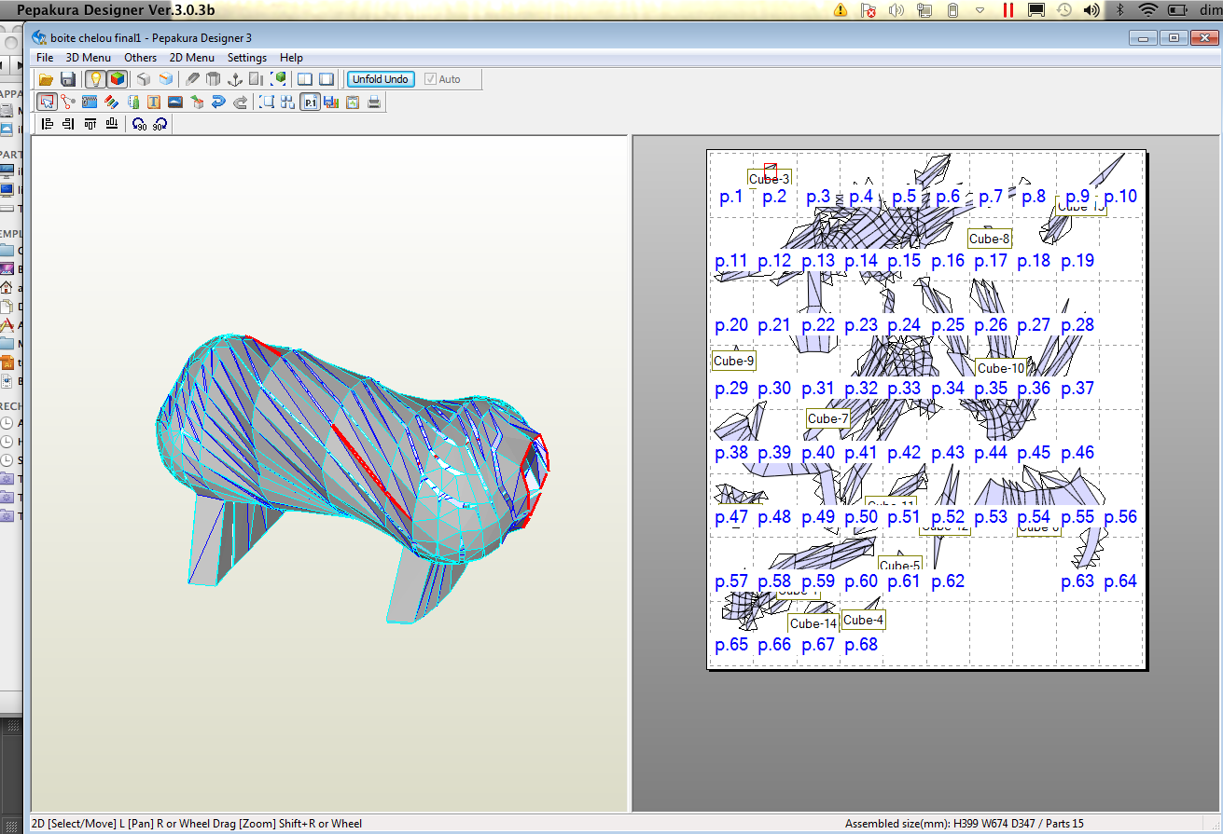Viewport: 1223px width, 834px height.
Task: Select the Cube-10 part label
Action: 1001,368
